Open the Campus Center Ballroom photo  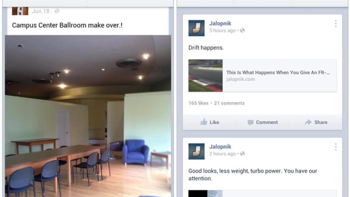tap(88, 116)
